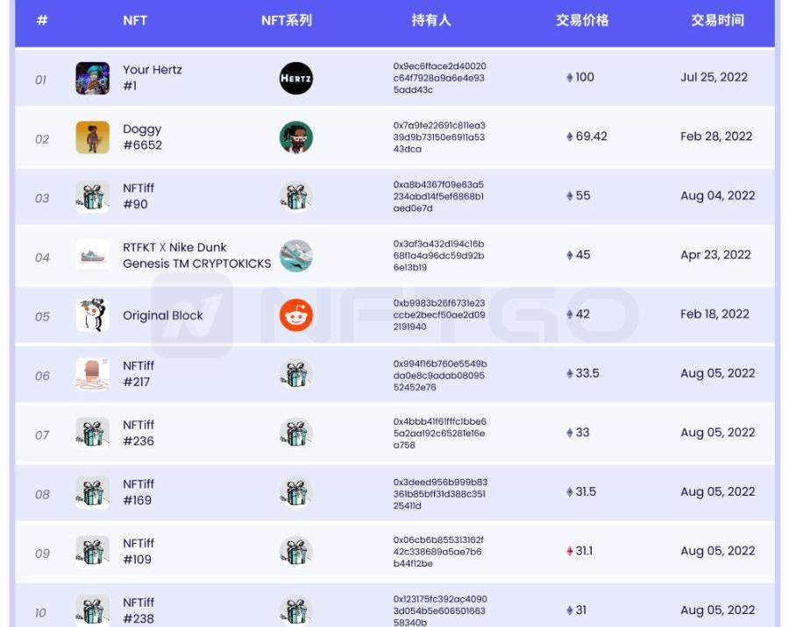The height and width of the screenshot is (627, 789).
Task: Click the Ethereum icon beside price 100
Action: (570, 77)
